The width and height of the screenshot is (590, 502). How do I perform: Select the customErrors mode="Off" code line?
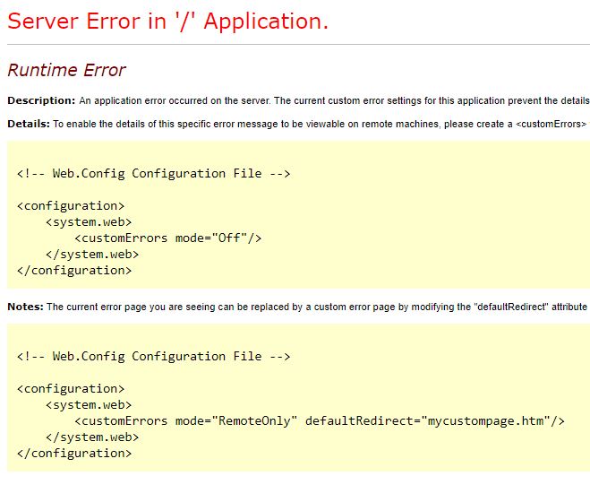pos(167,238)
